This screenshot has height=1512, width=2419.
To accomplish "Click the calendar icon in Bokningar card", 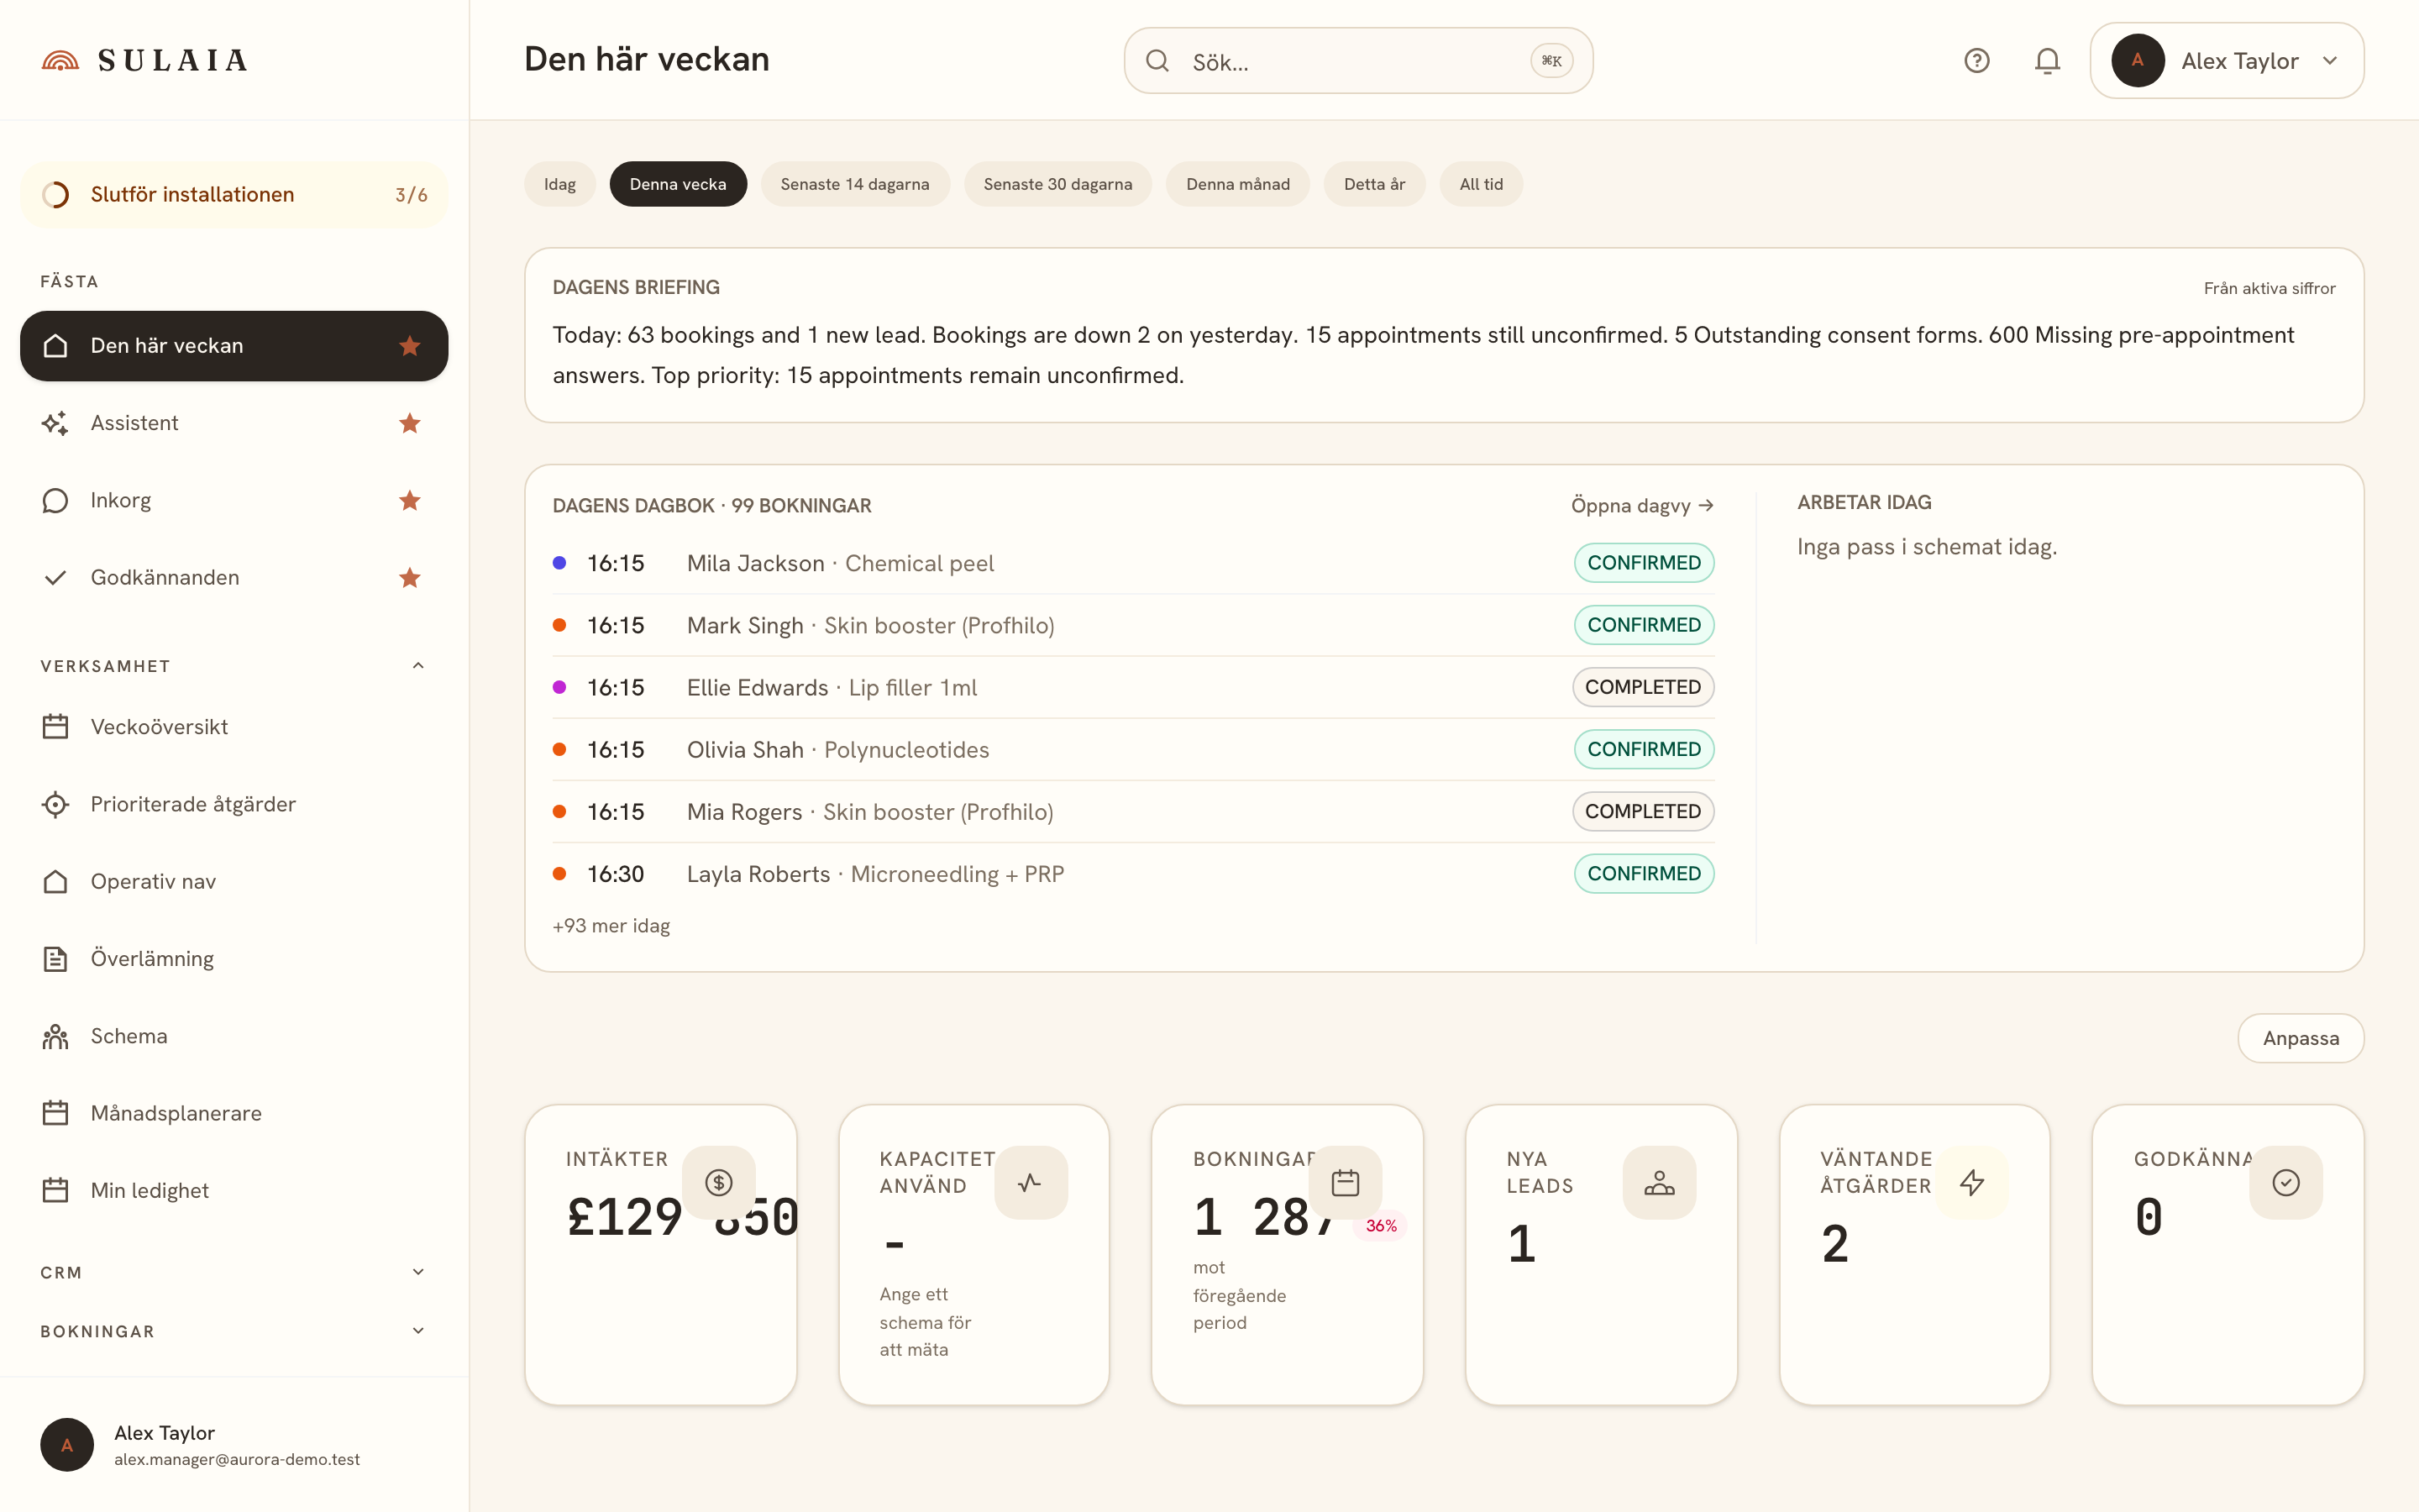I will [x=1346, y=1182].
